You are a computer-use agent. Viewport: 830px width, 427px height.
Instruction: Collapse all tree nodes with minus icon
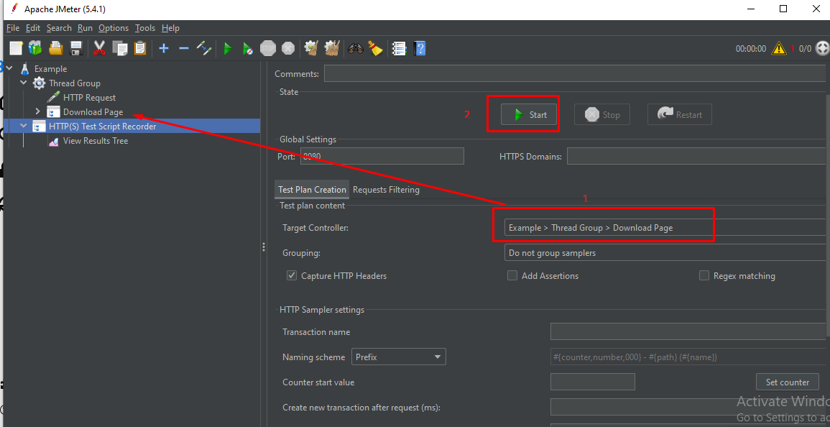coord(184,48)
